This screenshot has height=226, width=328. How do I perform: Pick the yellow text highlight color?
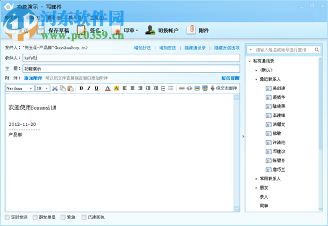click(x=116, y=88)
